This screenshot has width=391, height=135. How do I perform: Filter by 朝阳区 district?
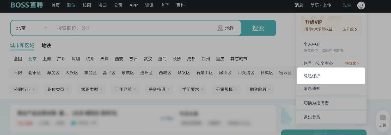pos(34,73)
